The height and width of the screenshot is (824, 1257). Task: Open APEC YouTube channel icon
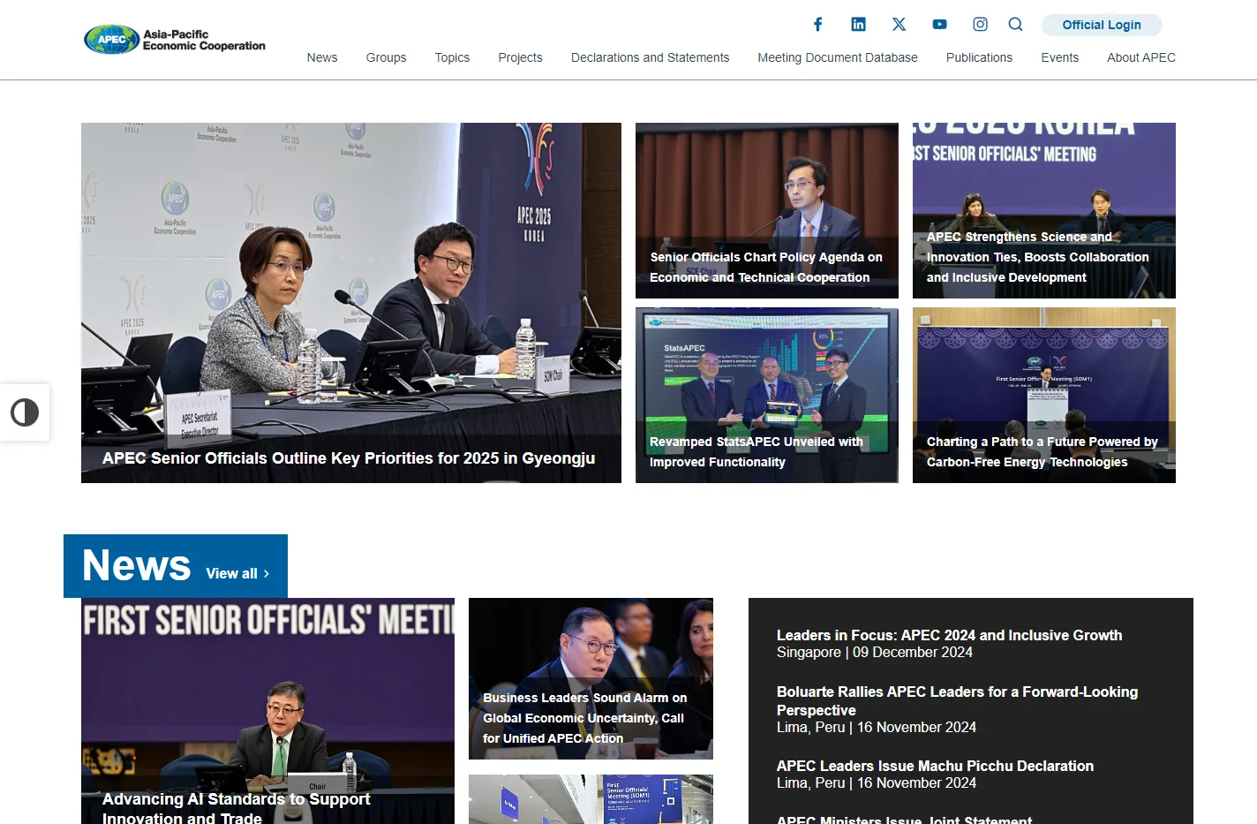click(939, 25)
